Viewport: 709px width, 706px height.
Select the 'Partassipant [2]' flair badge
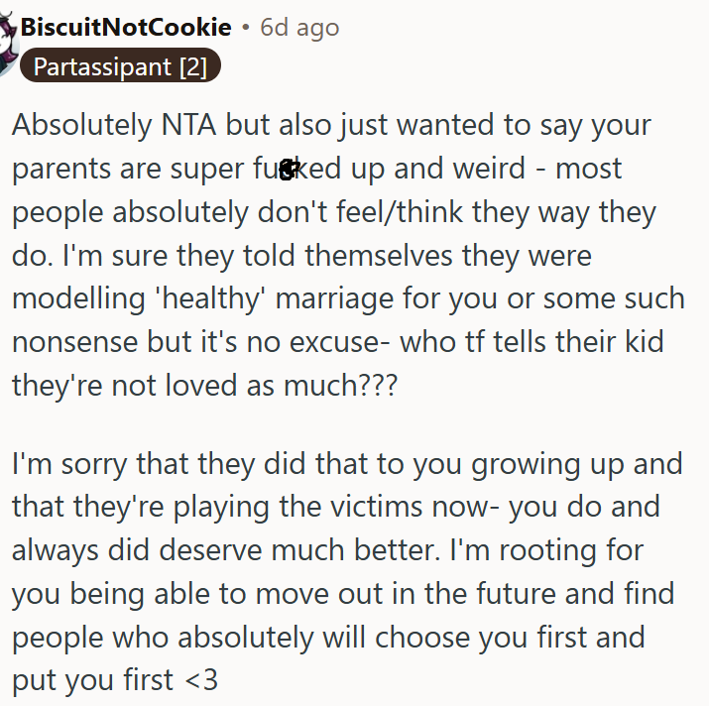(x=120, y=66)
